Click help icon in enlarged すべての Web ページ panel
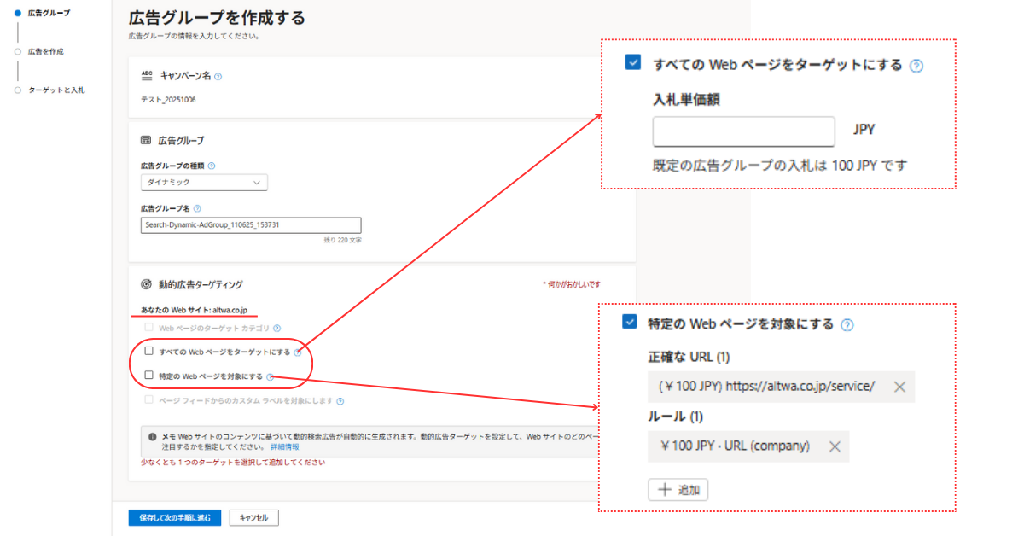1024x536 pixels. tap(916, 66)
